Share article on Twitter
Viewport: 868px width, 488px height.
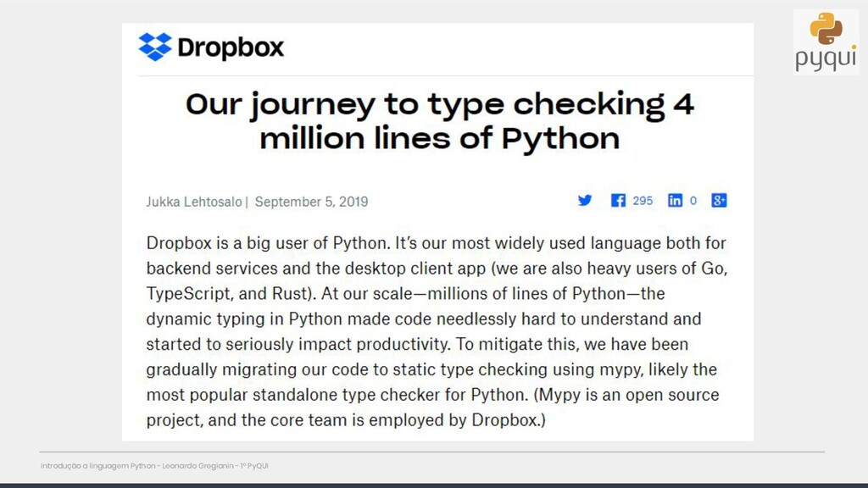coord(585,200)
